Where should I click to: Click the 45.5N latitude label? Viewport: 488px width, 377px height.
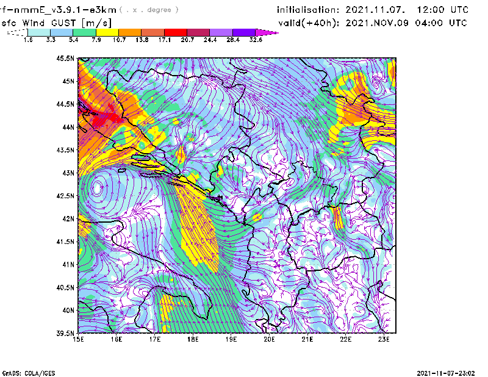click(65, 59)
